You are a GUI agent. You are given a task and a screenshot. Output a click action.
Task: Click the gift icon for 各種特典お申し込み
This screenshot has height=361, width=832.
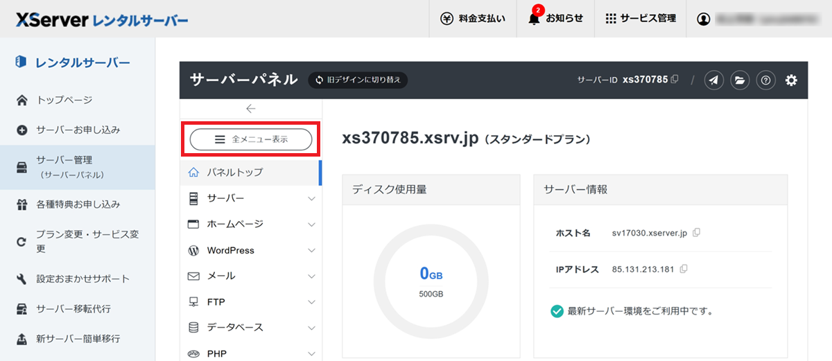coord(21,204)
